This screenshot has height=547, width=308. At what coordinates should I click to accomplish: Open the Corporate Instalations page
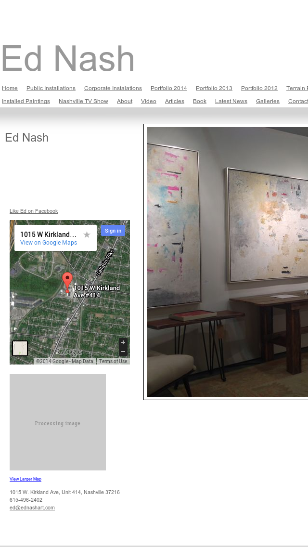(x=113, y=88)
